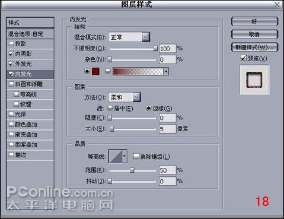Enable the 斜面和浮雕 checkbox

click(x=11, y=84)
